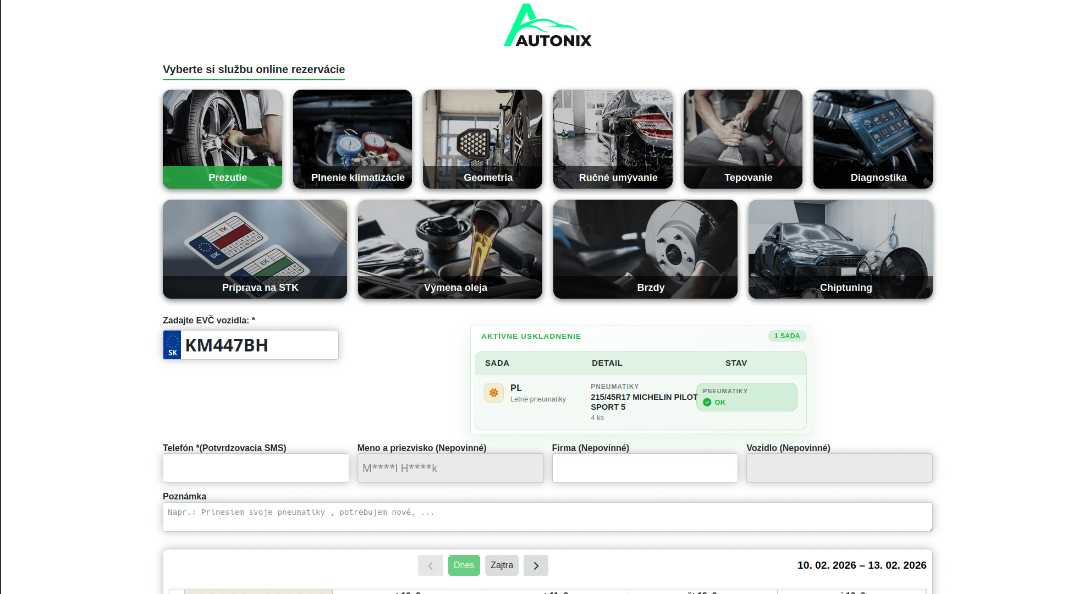Viewport: 1089px width, 594px height.
Task: Go to previous days arrow
Action: (x=430, y=565)
